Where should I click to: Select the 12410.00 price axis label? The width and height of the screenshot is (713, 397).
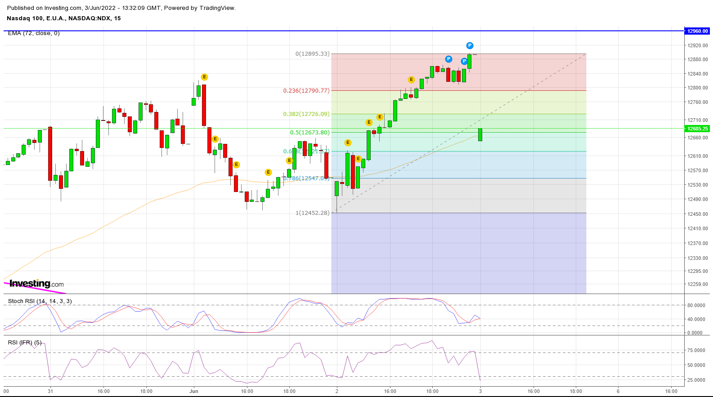(698, 228)
